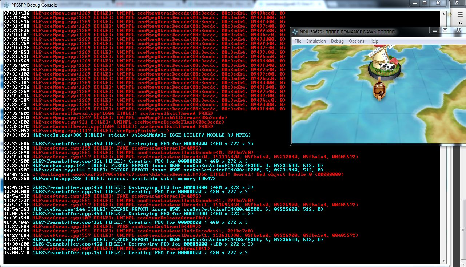Click the wooden ship on the map

[379, 90]
